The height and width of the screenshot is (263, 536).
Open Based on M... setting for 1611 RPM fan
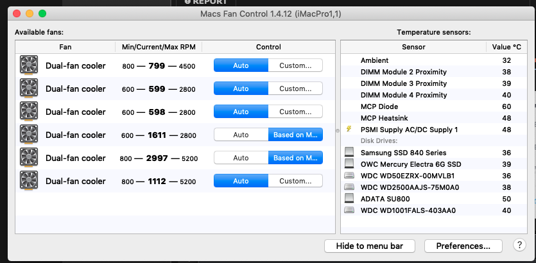295,135
